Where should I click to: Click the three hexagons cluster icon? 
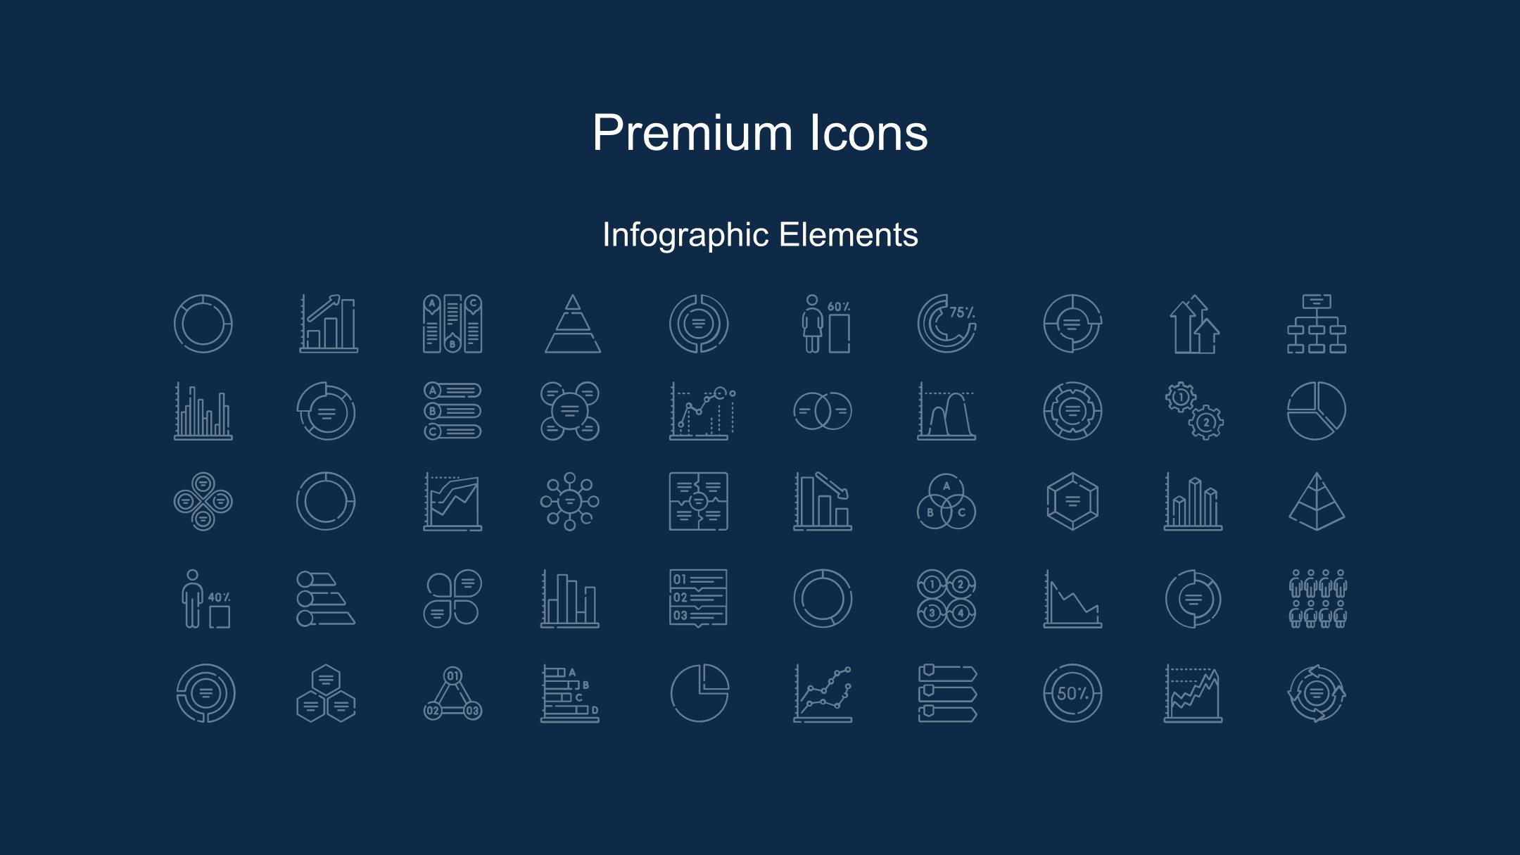pyautogui.click(x=326, y=693)
